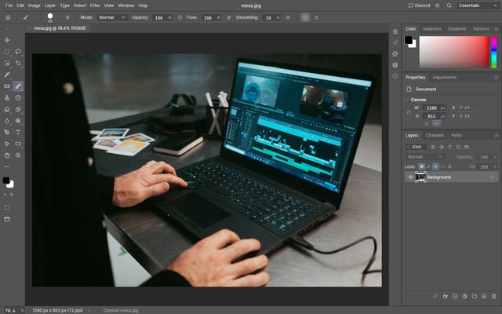Open the search icon in top bar
This screenshot has width=502, height=314.
449,5
